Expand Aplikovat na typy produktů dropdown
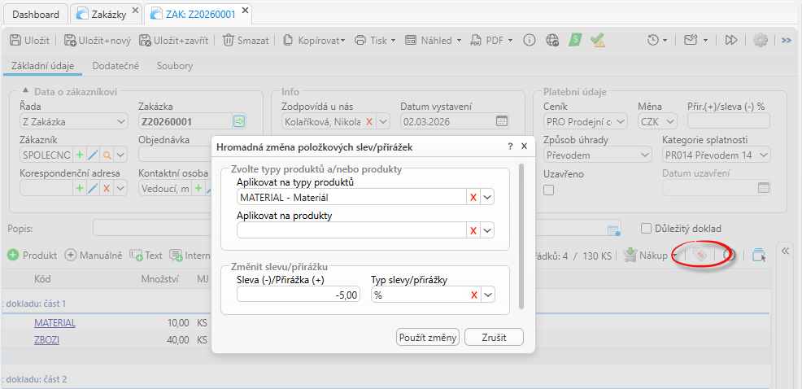The image size is (802, 389). coord(488,197)
